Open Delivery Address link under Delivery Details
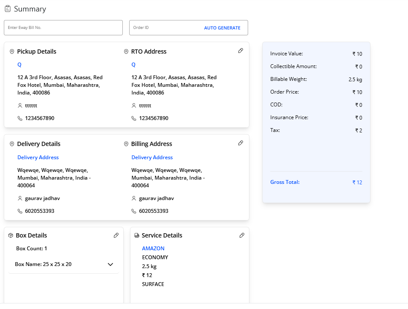This screenshot has width=408, height=309. point(38,157)
